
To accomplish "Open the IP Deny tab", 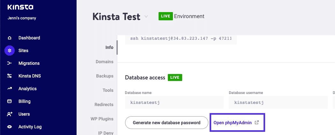I will [x=106, y=133].
